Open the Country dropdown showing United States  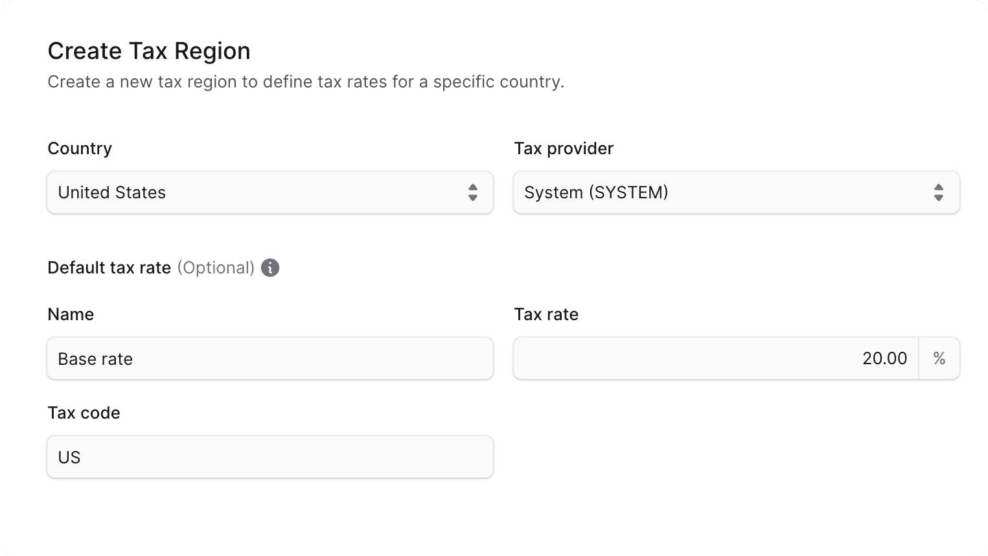click(270, 192)
